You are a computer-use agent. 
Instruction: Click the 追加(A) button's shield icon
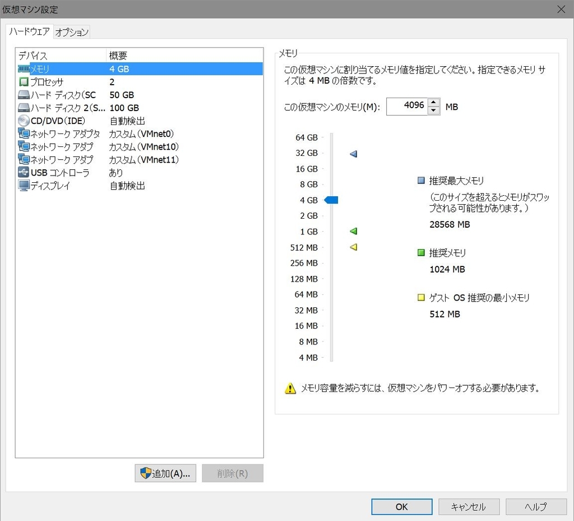pos(146,473)
